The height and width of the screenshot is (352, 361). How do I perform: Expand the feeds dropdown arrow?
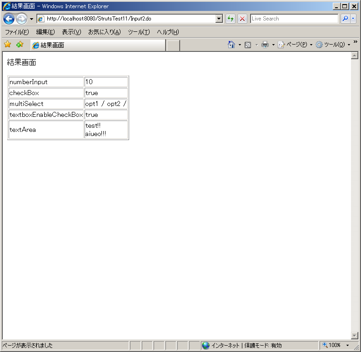click(x=256, y=45)
